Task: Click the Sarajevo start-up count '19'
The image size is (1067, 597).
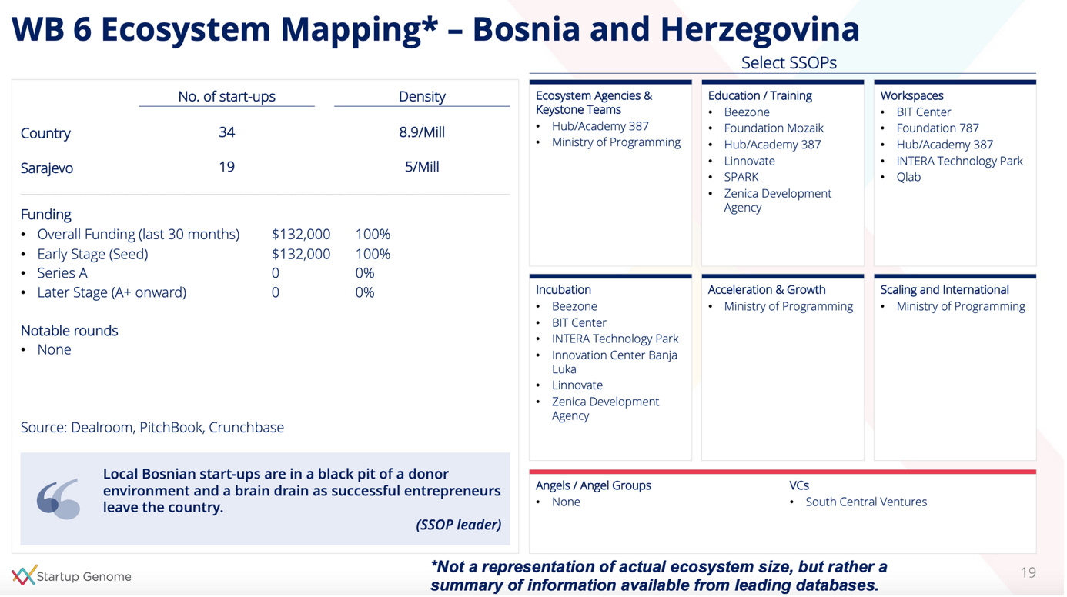Action: coord(226,167)
